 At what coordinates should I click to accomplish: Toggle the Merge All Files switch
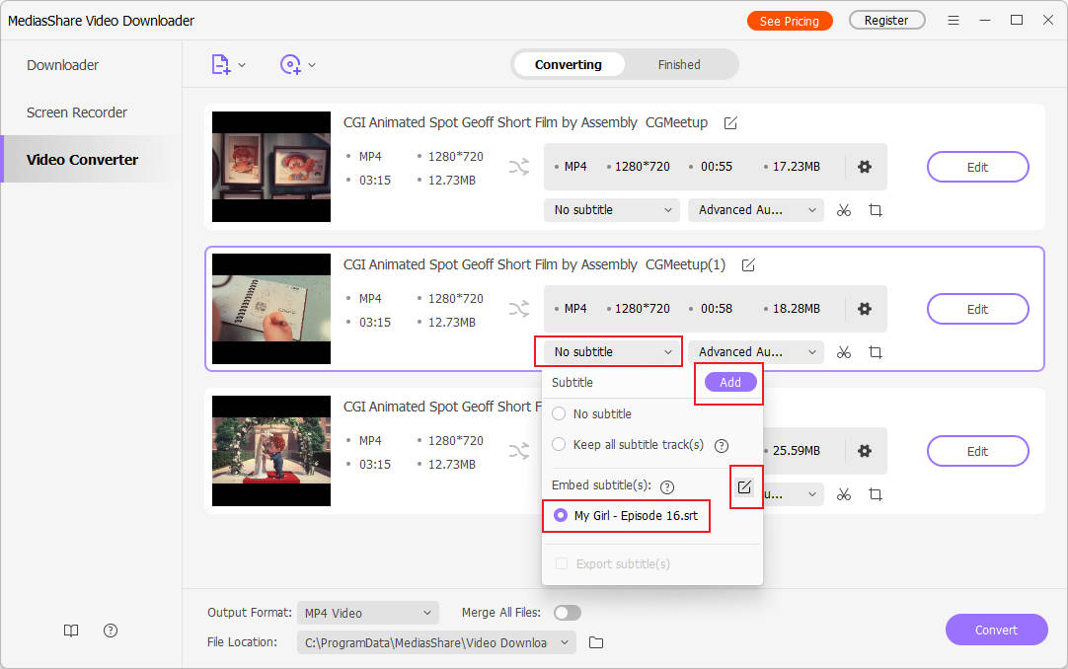click(568, 613)
